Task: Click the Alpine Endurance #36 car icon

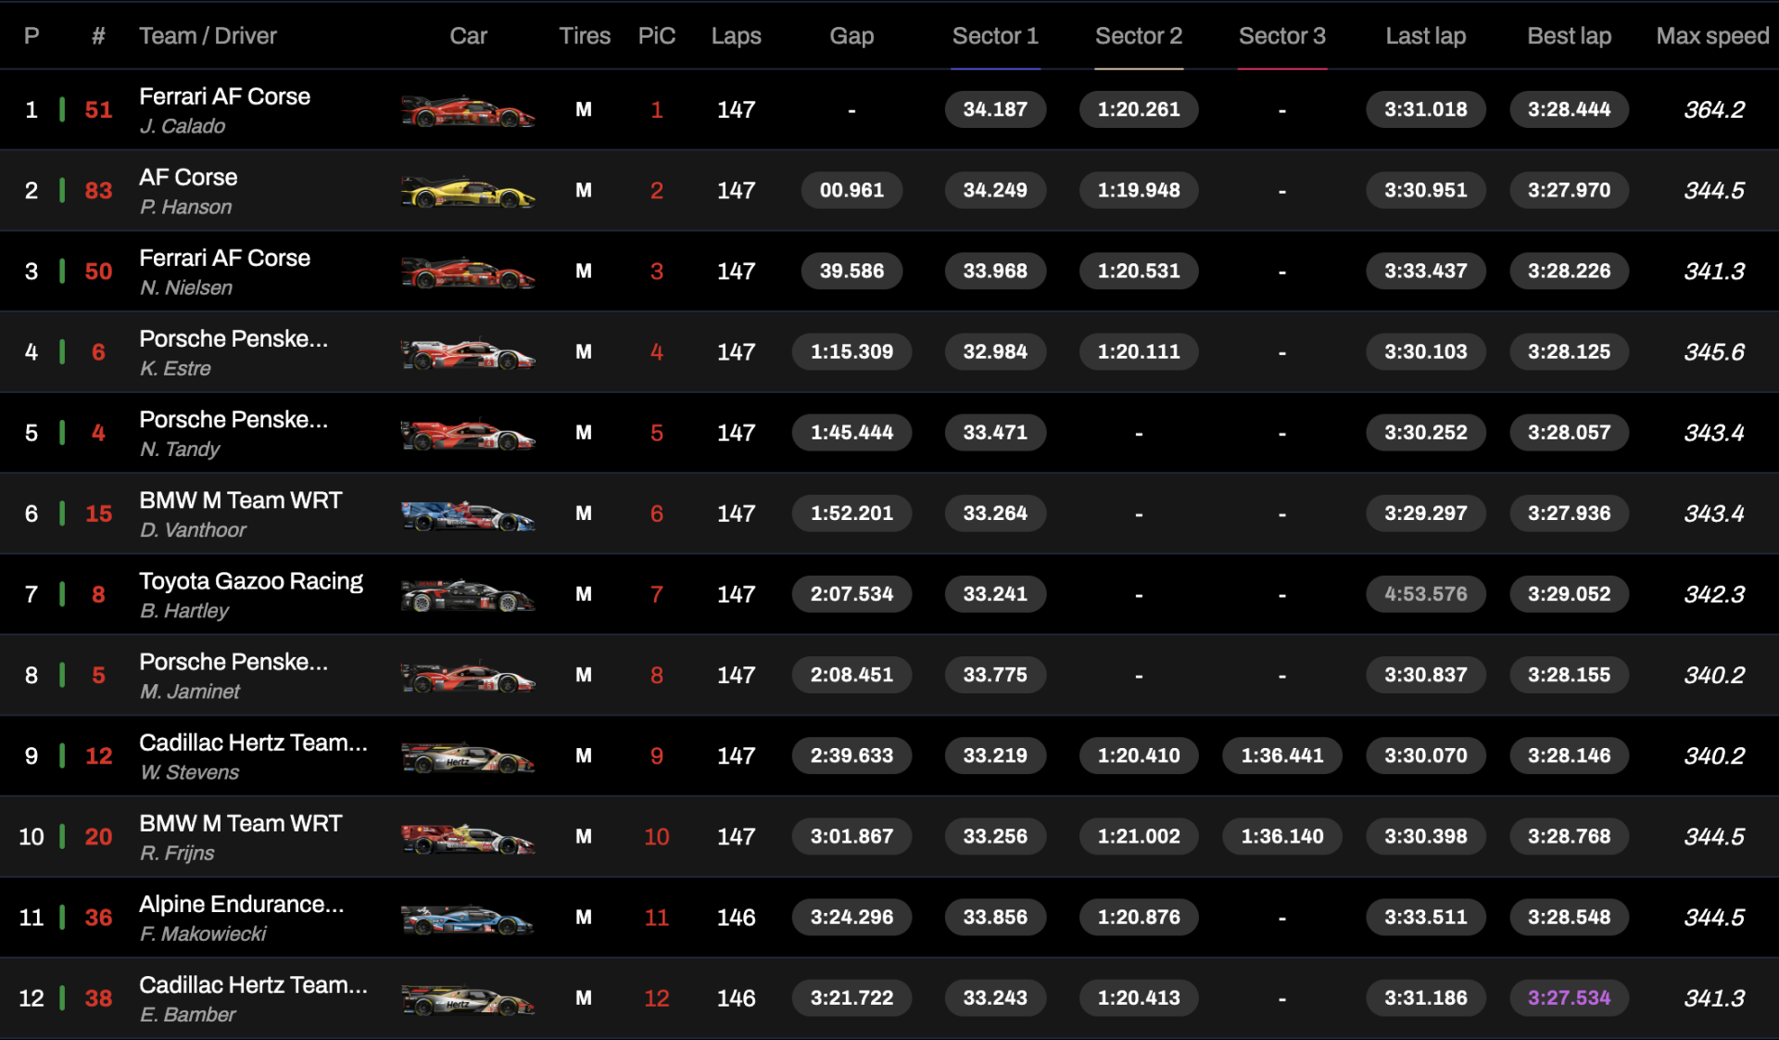Action: point(468,920)
